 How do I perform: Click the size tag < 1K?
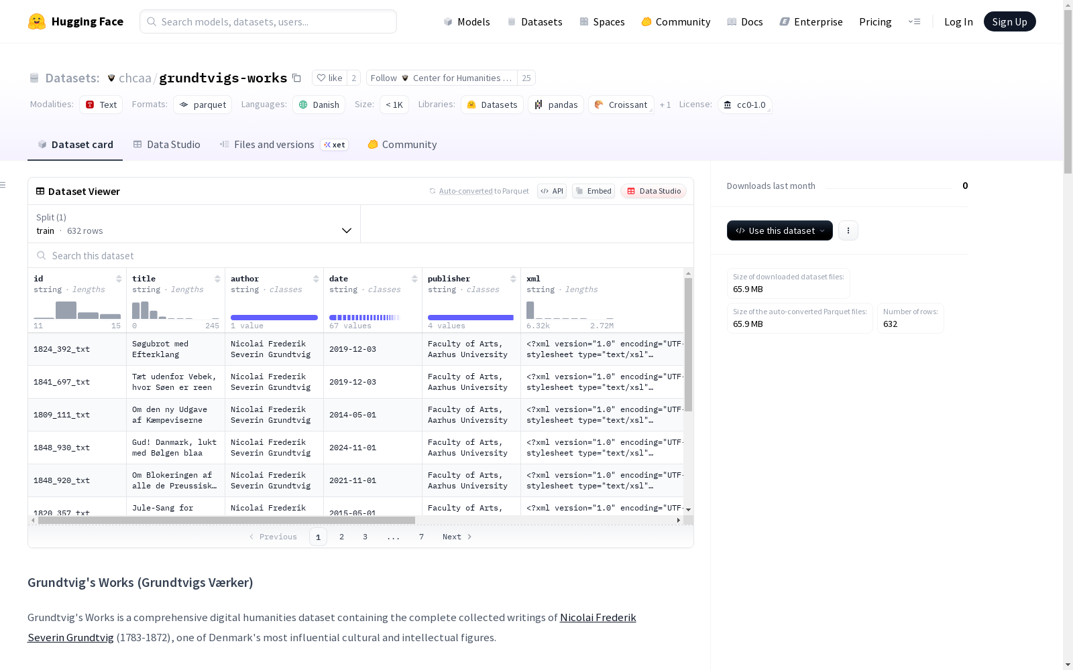pos(394,105)
